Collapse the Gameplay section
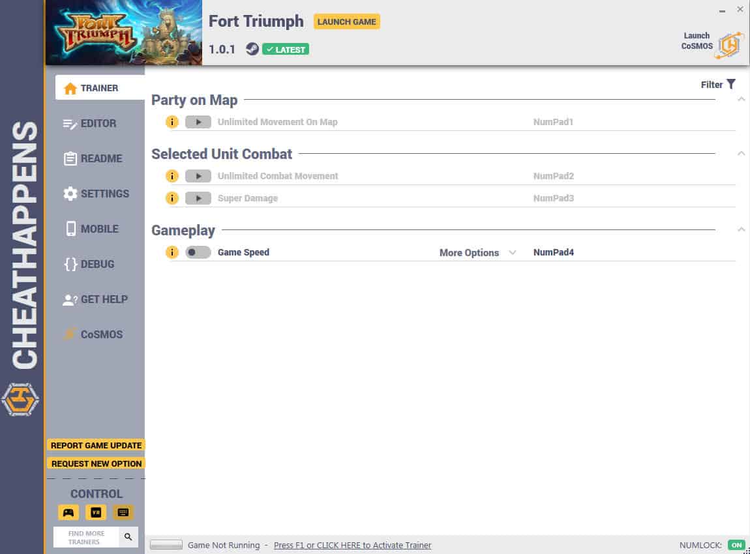Screen dimensions: 750x554 click(x=741, y=229)
